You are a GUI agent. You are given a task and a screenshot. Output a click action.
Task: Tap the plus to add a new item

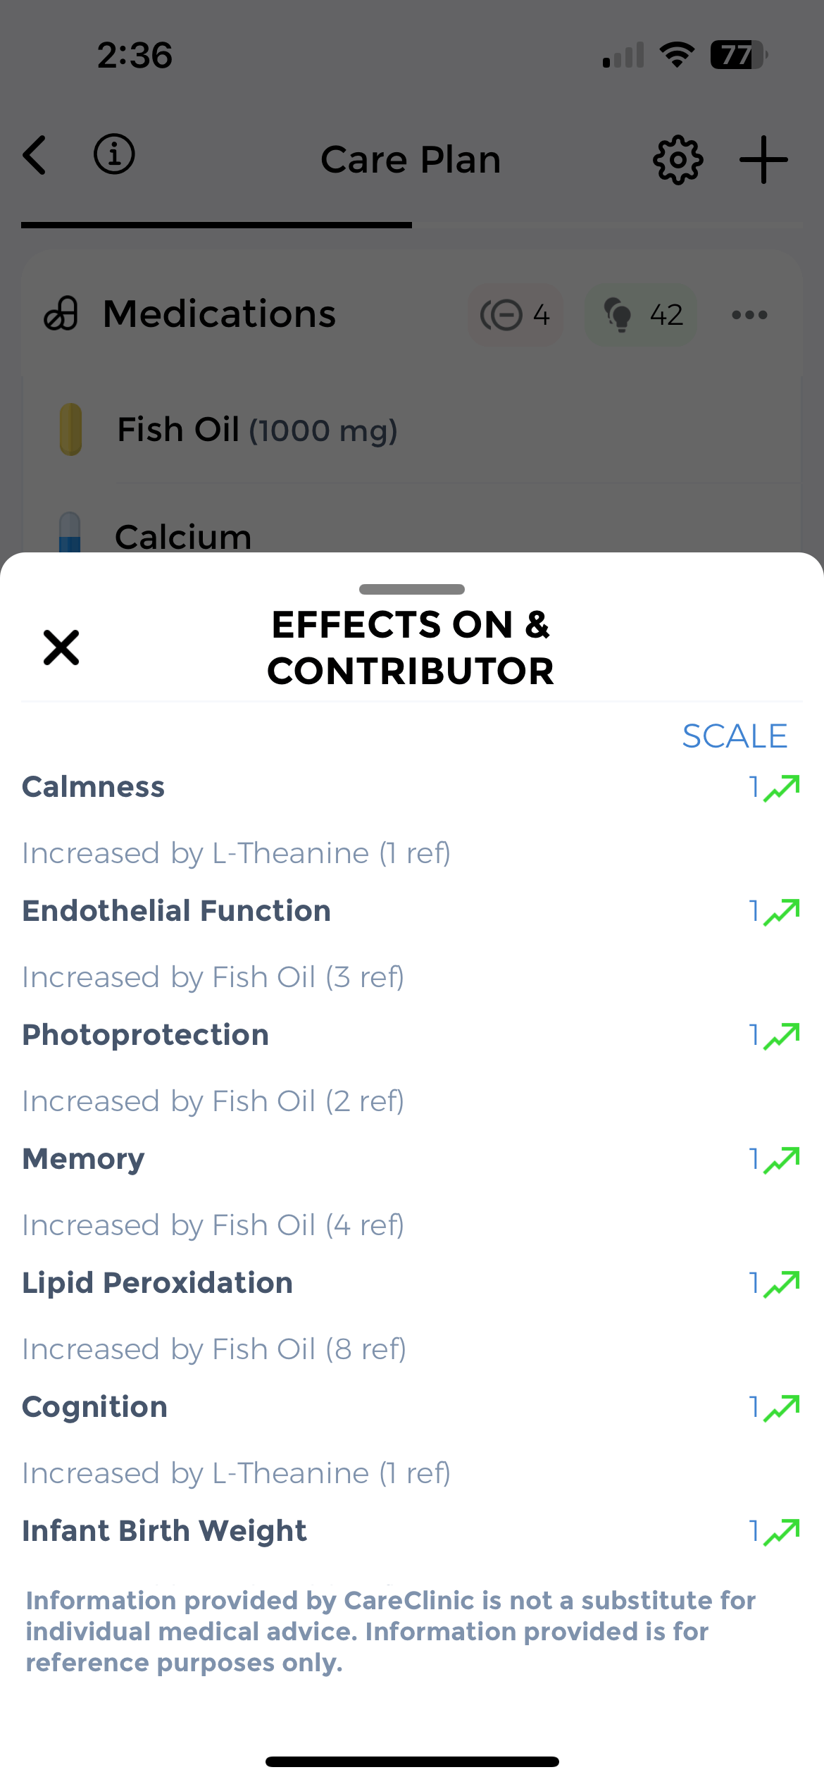[765, 159]
